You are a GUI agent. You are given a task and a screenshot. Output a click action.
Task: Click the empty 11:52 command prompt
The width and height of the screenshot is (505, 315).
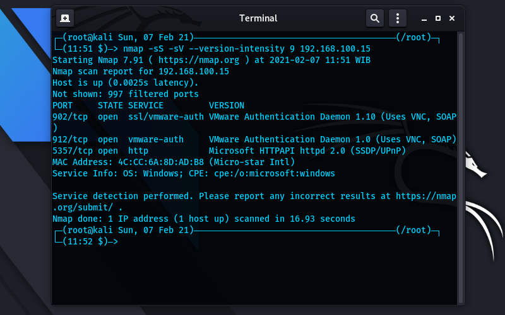91,242
